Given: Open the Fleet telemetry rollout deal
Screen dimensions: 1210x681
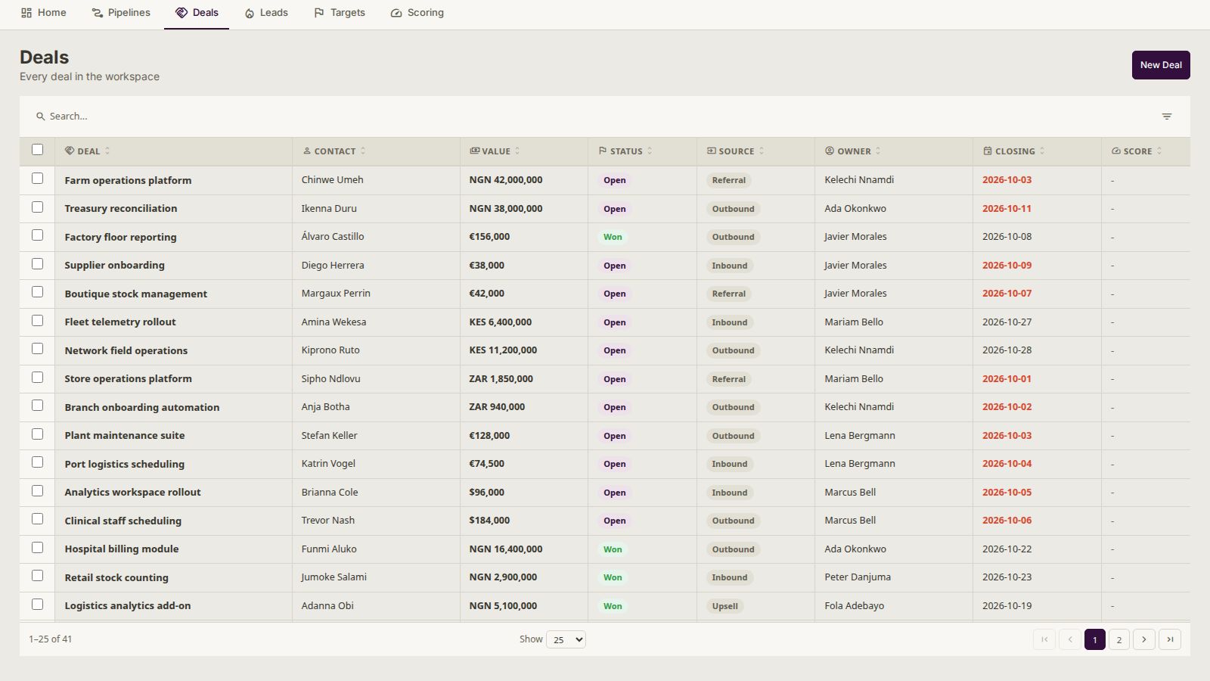Looking at the screenshot, I should [120, 322].
